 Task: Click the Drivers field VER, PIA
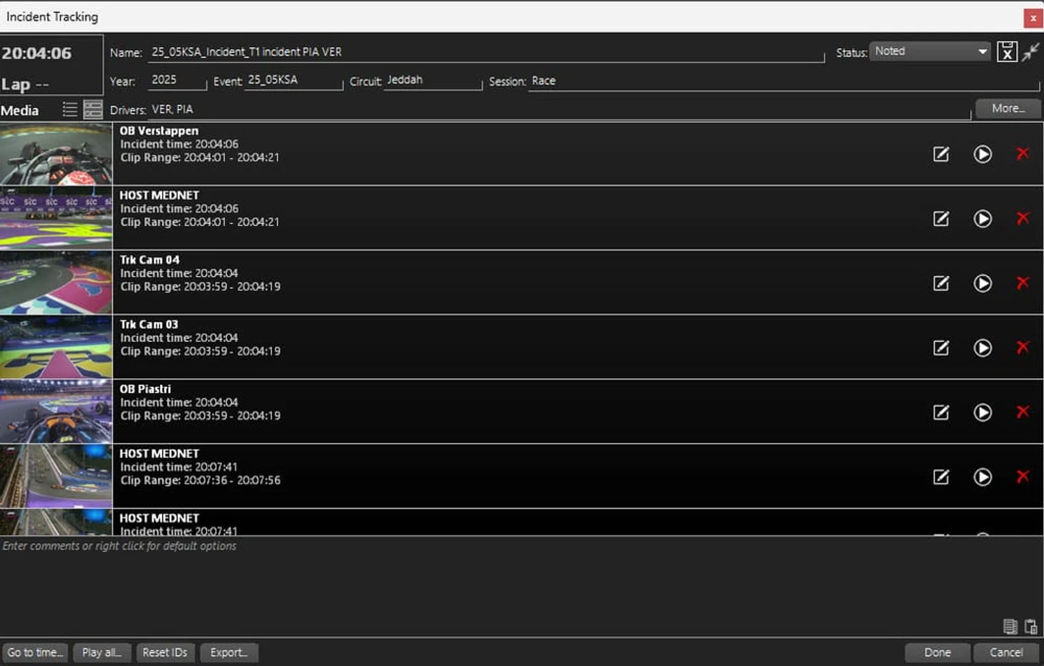559,109
